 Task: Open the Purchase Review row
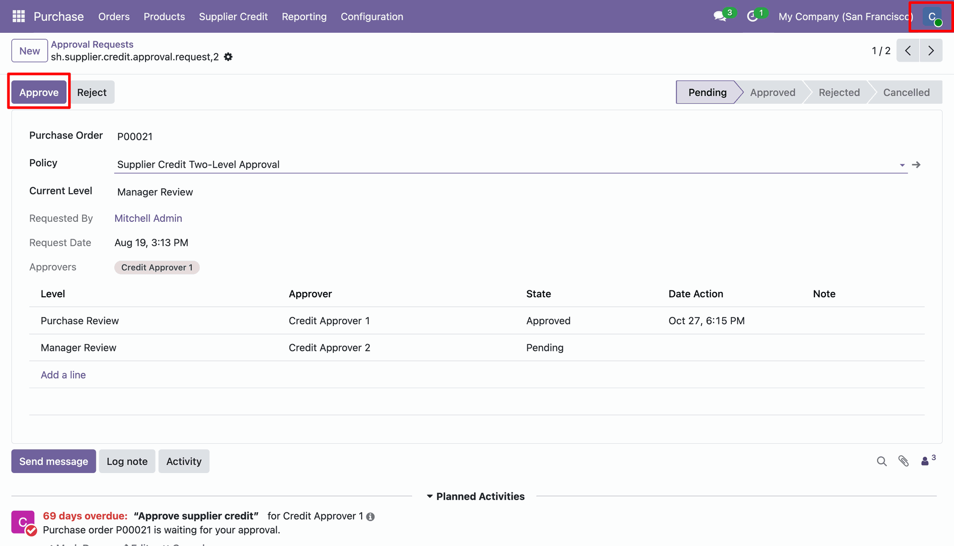(x=477, y=321)
